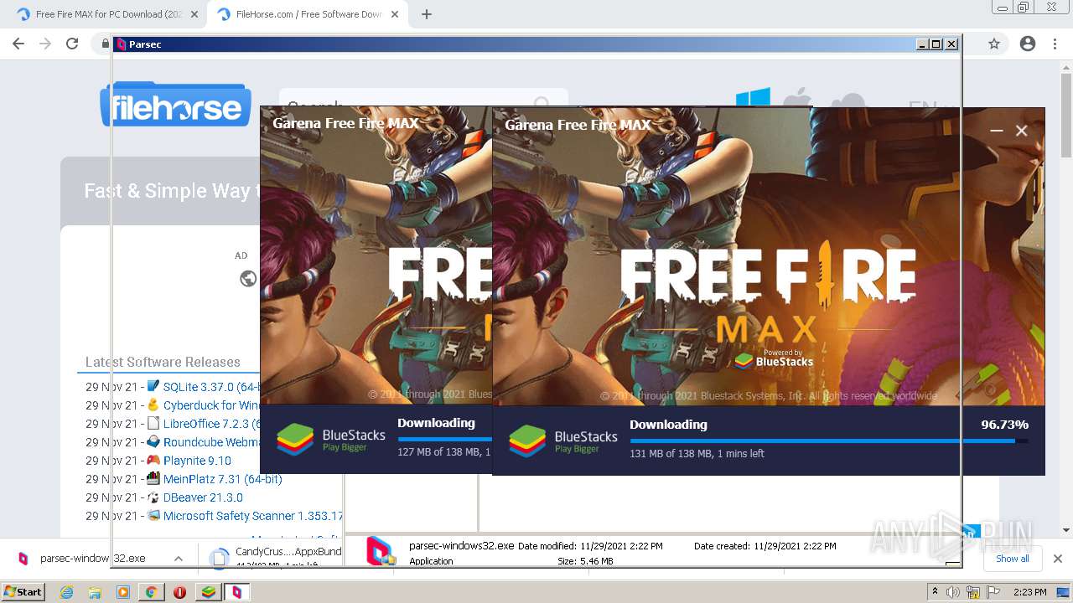Show all downloads

point(1012,559)
